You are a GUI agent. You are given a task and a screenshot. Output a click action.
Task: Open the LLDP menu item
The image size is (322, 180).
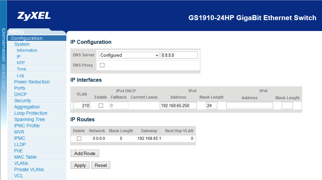point(20,144)
